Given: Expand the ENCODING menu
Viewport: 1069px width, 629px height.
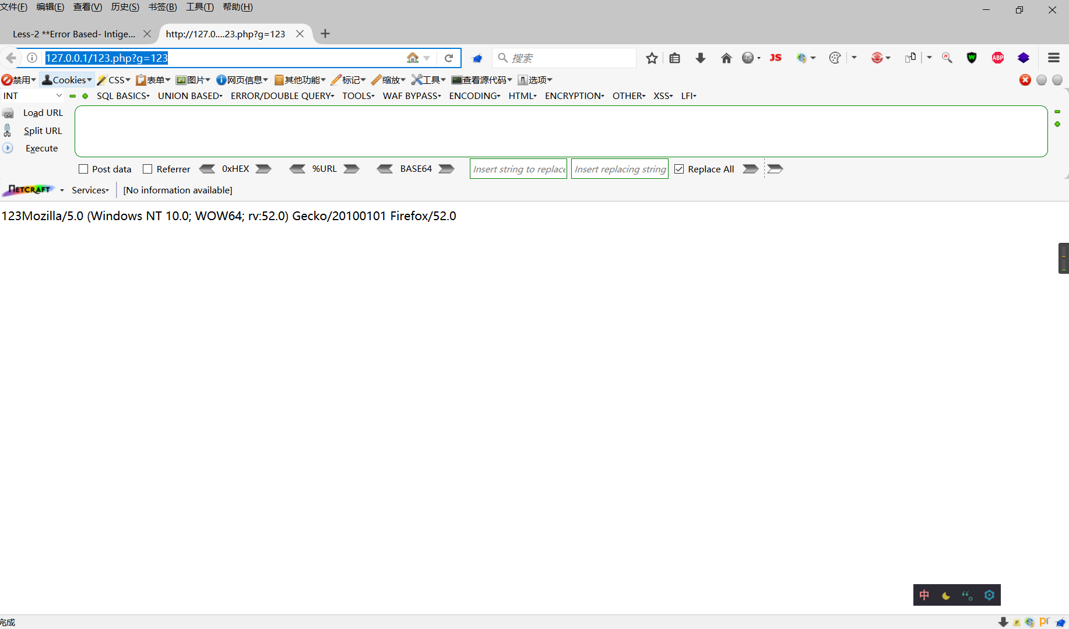Looking at the screenshot, I should pos(473,96).
